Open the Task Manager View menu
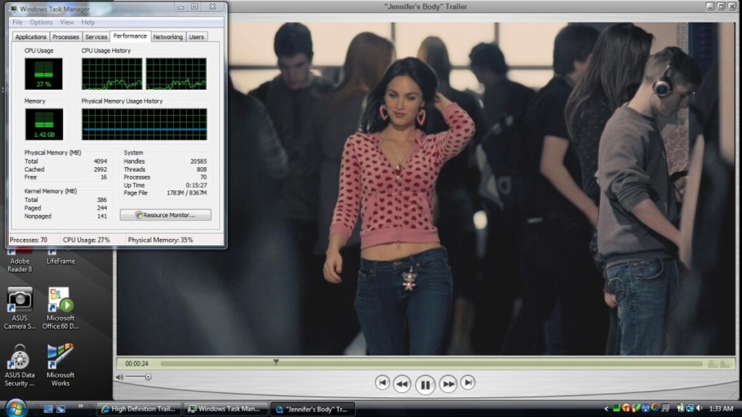Image resolution: width=742 pixels, height=417 pixels. coord(67,22)
